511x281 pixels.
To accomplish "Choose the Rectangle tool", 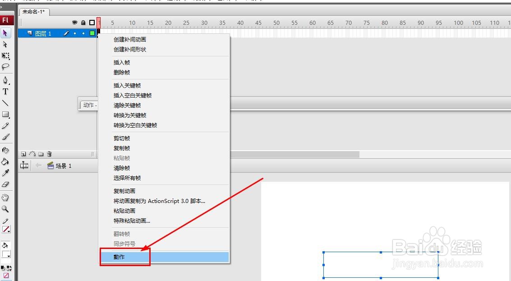I will tap(5, 115).
